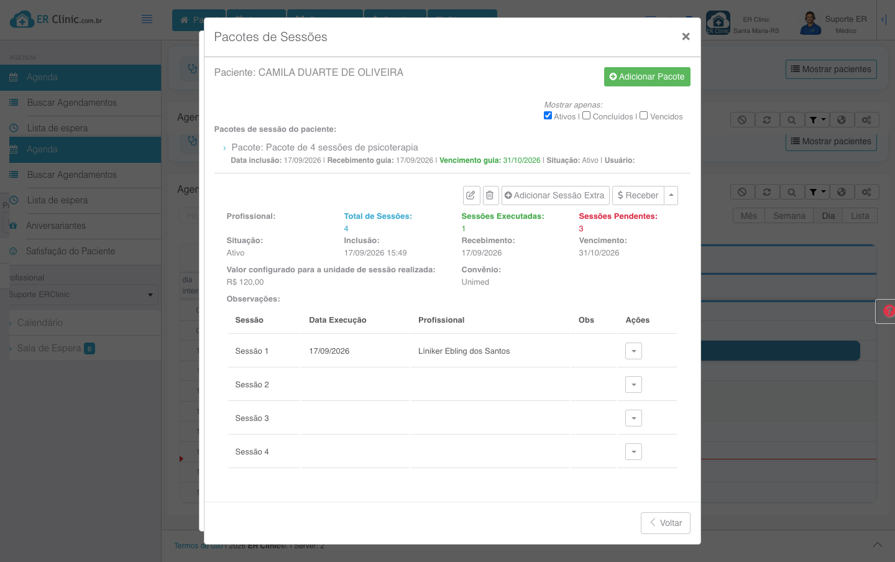Click the Suporte ER user avatar
Screen dimensions: 895x562
pos(810,24)
